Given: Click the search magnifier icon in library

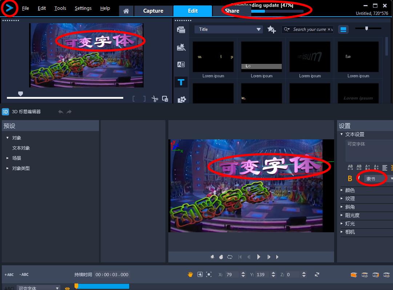Looking at the screenshot, I should 286,29.
